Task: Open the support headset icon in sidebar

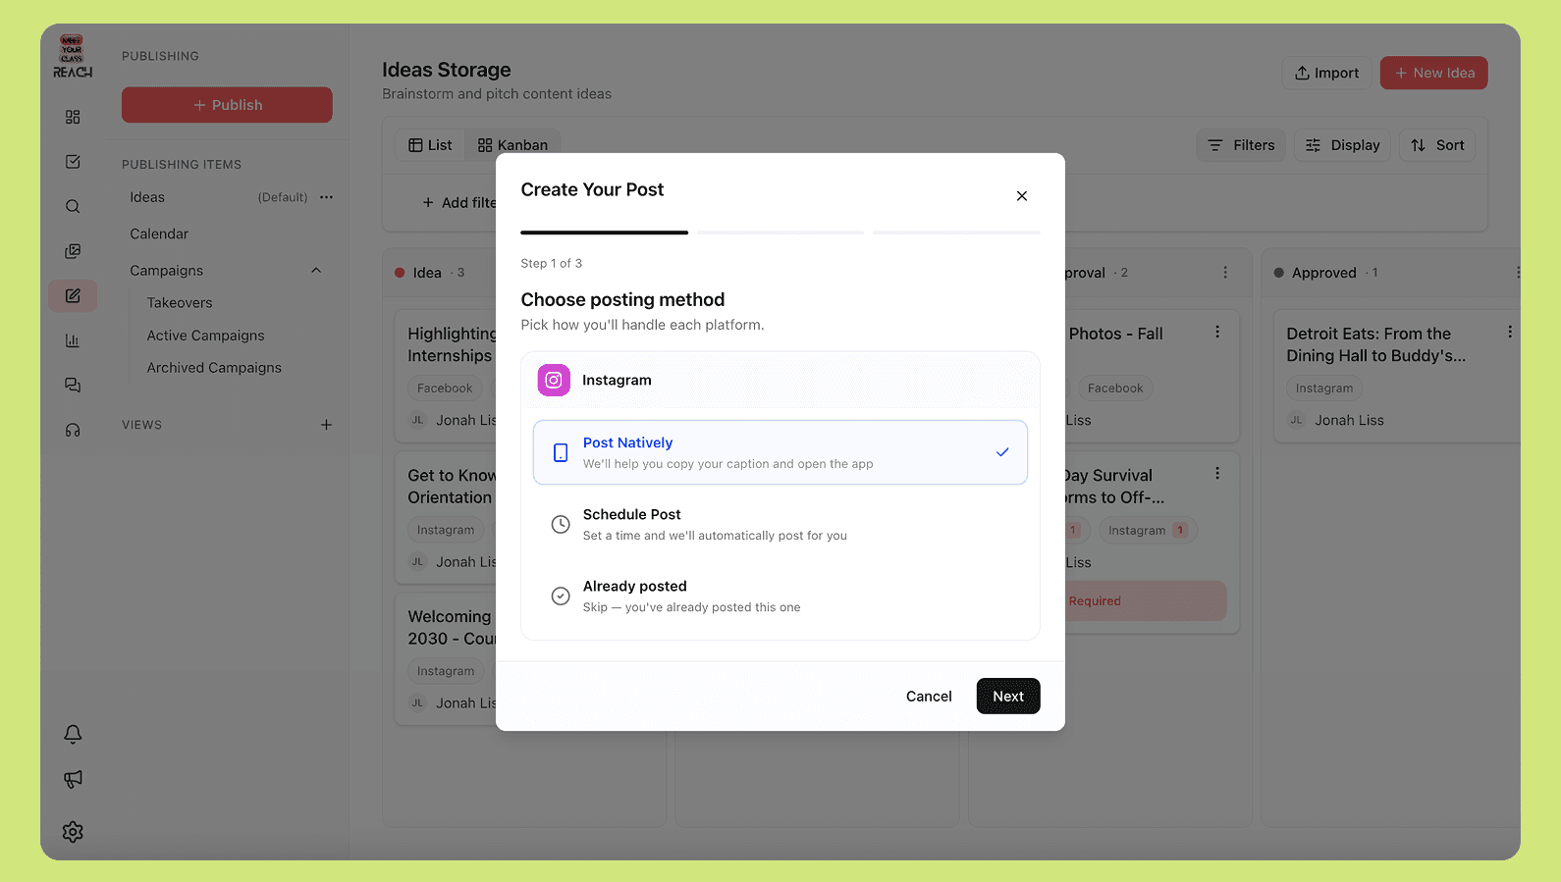Action: [x=73, y=430]
